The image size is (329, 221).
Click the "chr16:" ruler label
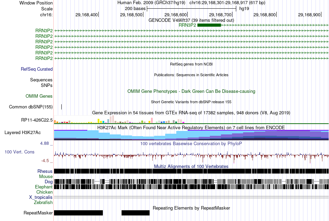point(46,15)
